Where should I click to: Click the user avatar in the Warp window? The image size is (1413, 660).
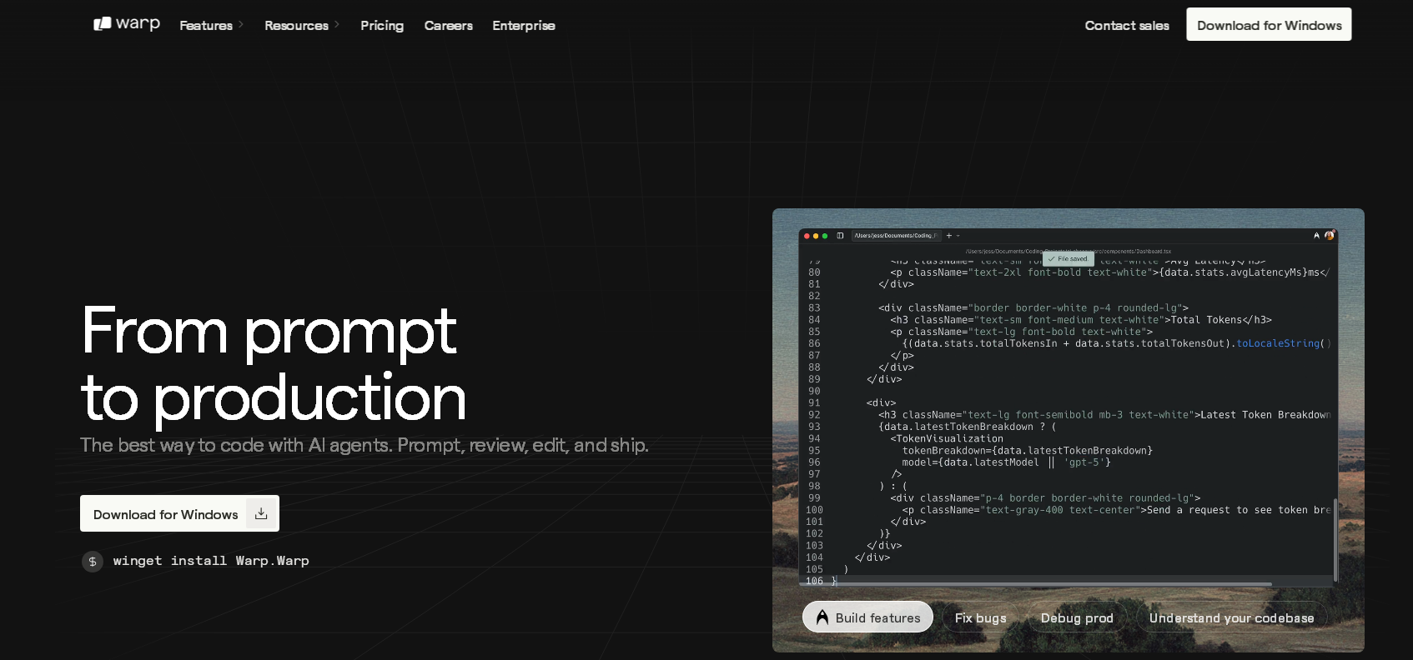(1330, 236)
